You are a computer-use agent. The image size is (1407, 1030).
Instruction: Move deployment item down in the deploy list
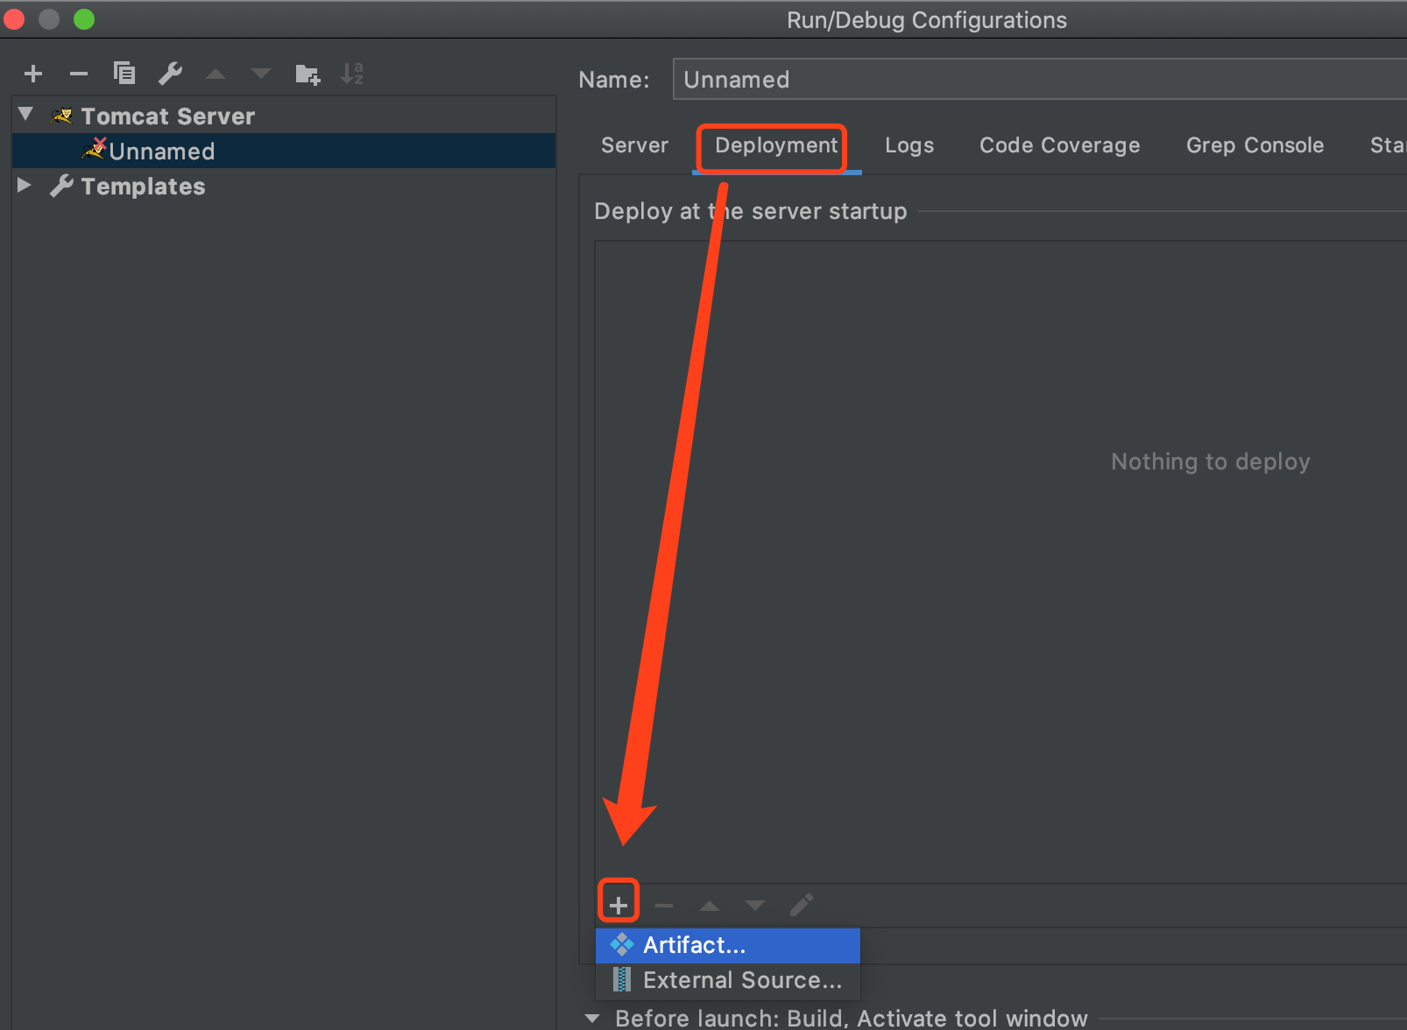755,905
